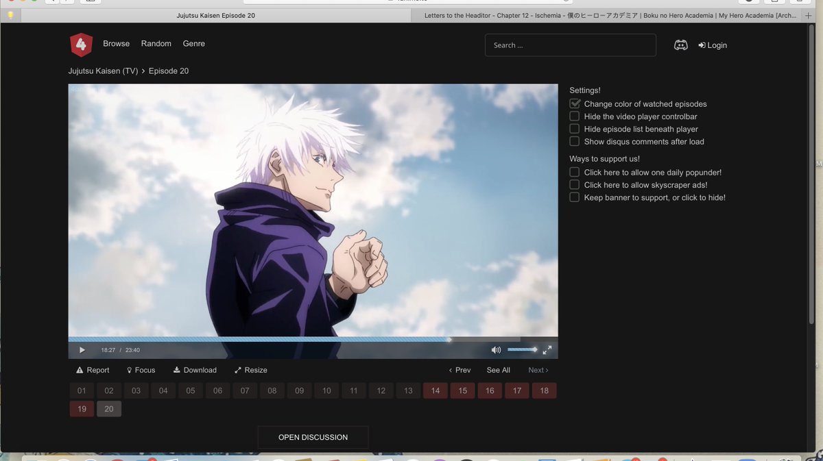Screen dimensions: 823x461
Task: Play the video with play button
Action: tap(82, 350)
